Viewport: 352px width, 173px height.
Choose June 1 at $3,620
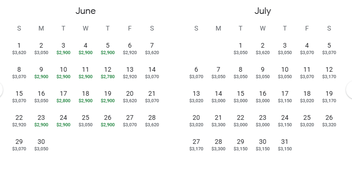point(19,49)
